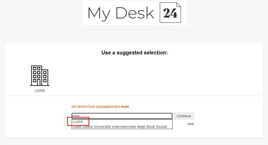Viewport: 268px width, 145px height.
Task: Click the number 24 in the logo
Action: coord(170,14)
